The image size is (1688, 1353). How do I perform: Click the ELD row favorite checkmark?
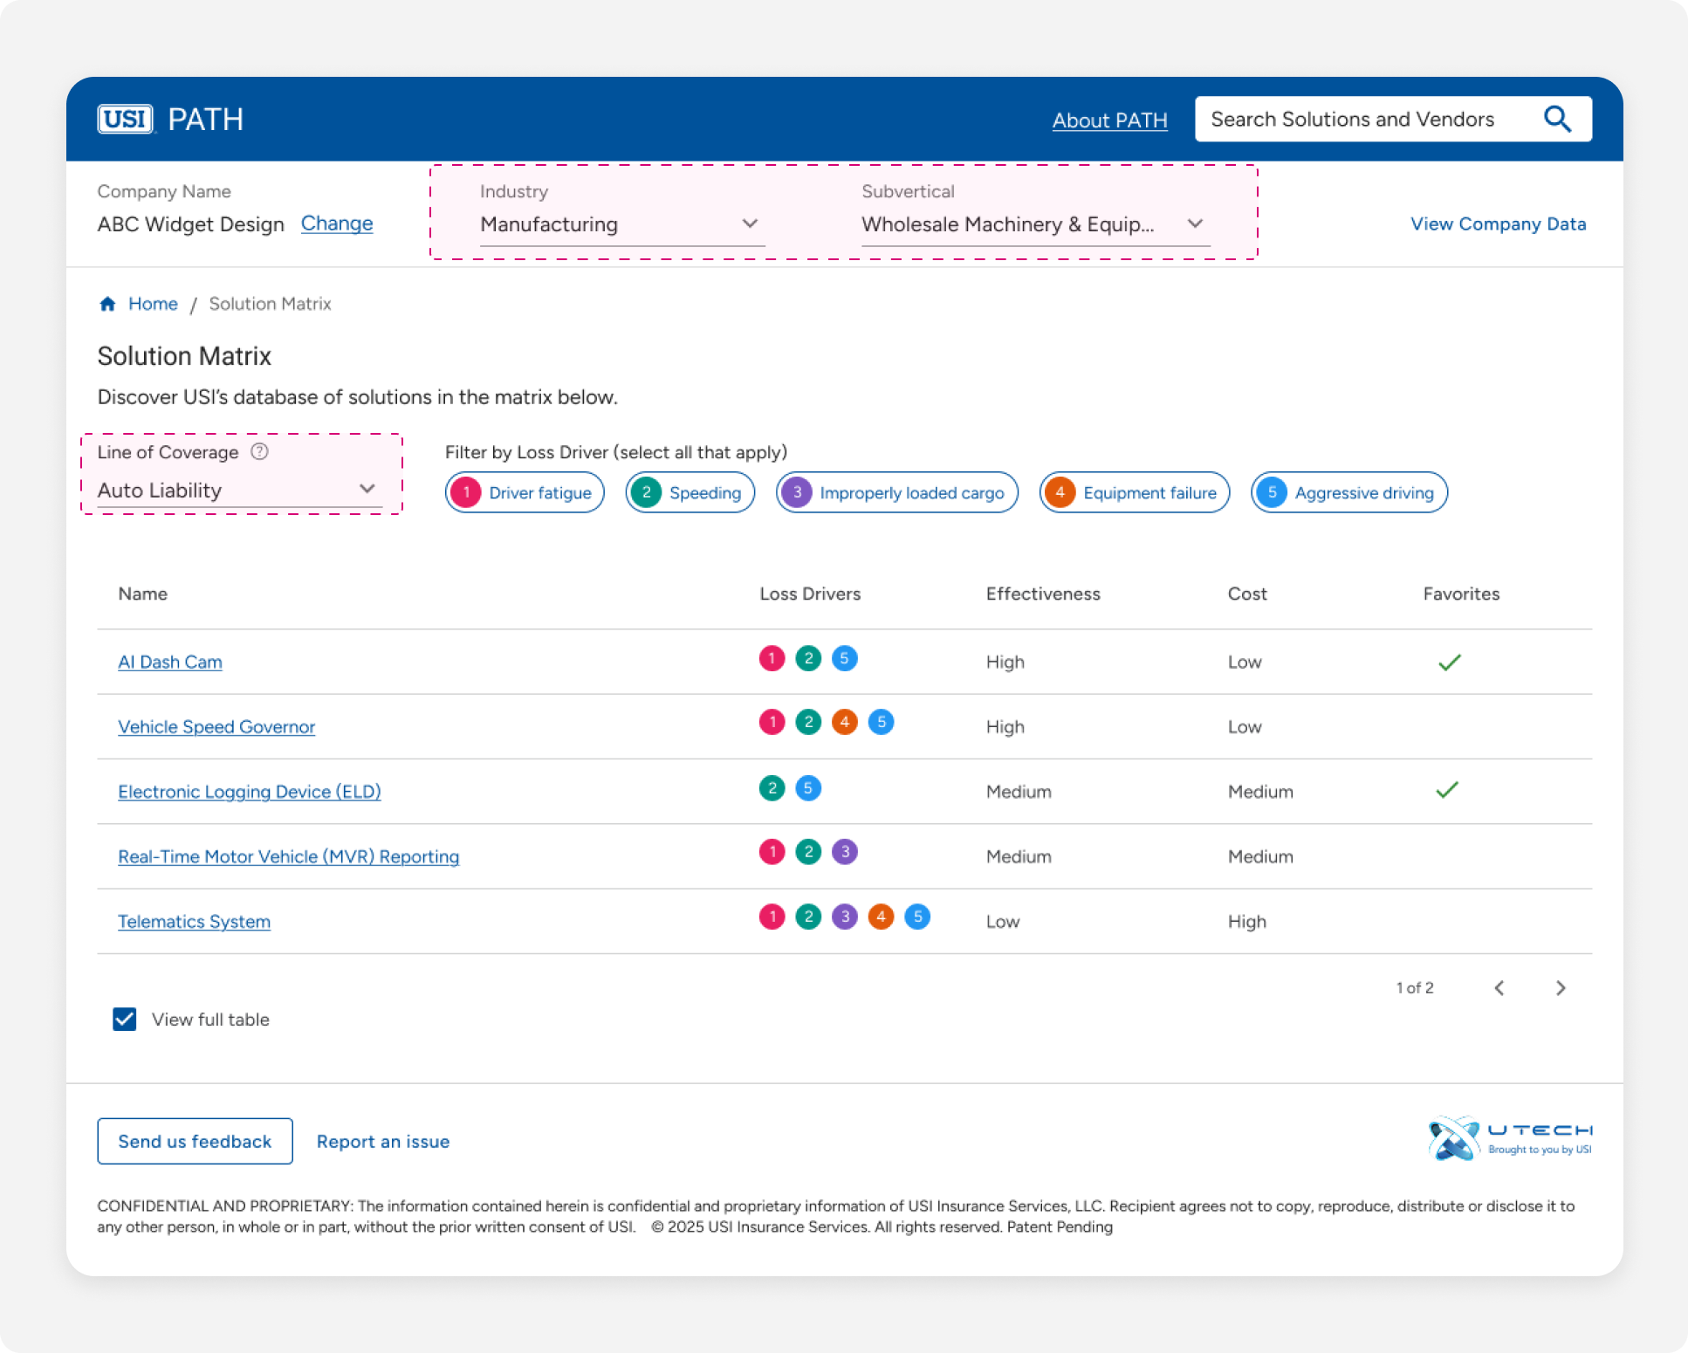1447,790
